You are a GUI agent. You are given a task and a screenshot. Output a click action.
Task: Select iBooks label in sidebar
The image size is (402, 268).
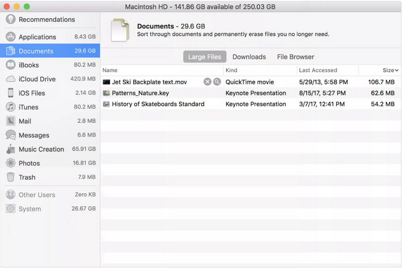[29, 65]
